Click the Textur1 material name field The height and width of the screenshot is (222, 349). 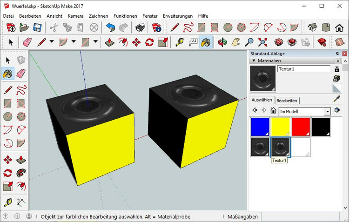(x=303, y=69)
